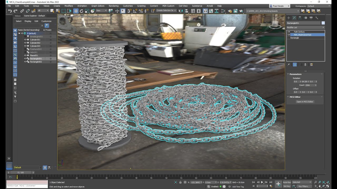Activate the Select Object tool
The image size is (337, 189).
pyautogui.click(x=52, y=11)
